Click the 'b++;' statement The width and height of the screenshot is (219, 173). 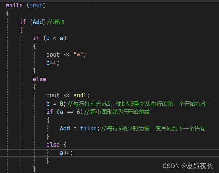[53, 63]
